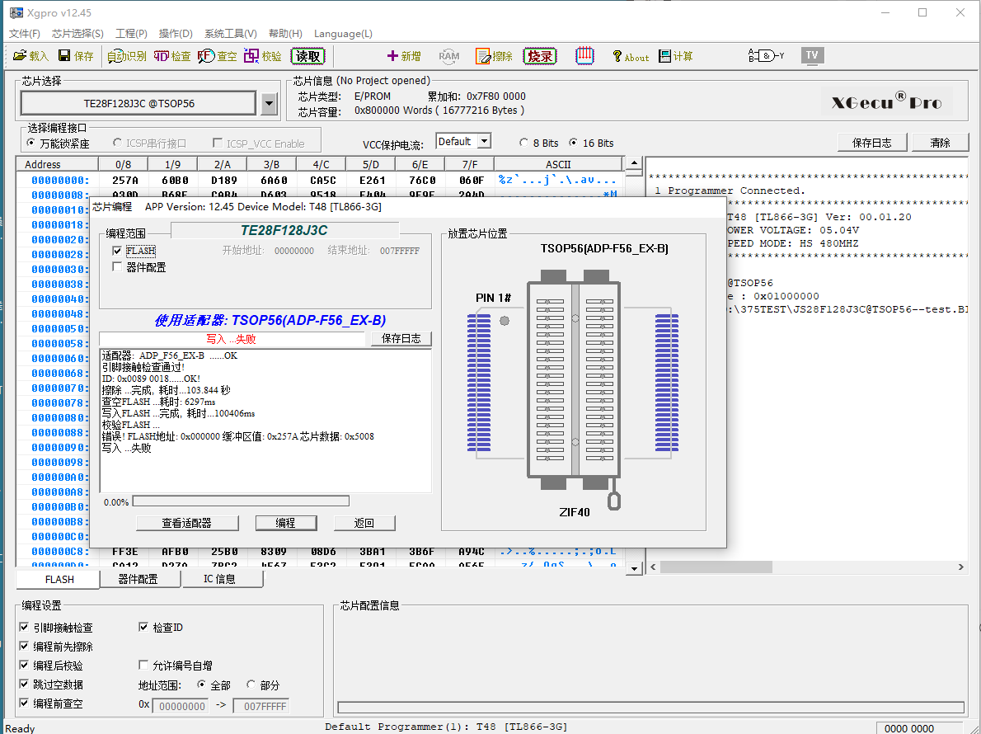Expand the chip selection dropdown arrow
981x734 pixels.
(x=269, y=104)
